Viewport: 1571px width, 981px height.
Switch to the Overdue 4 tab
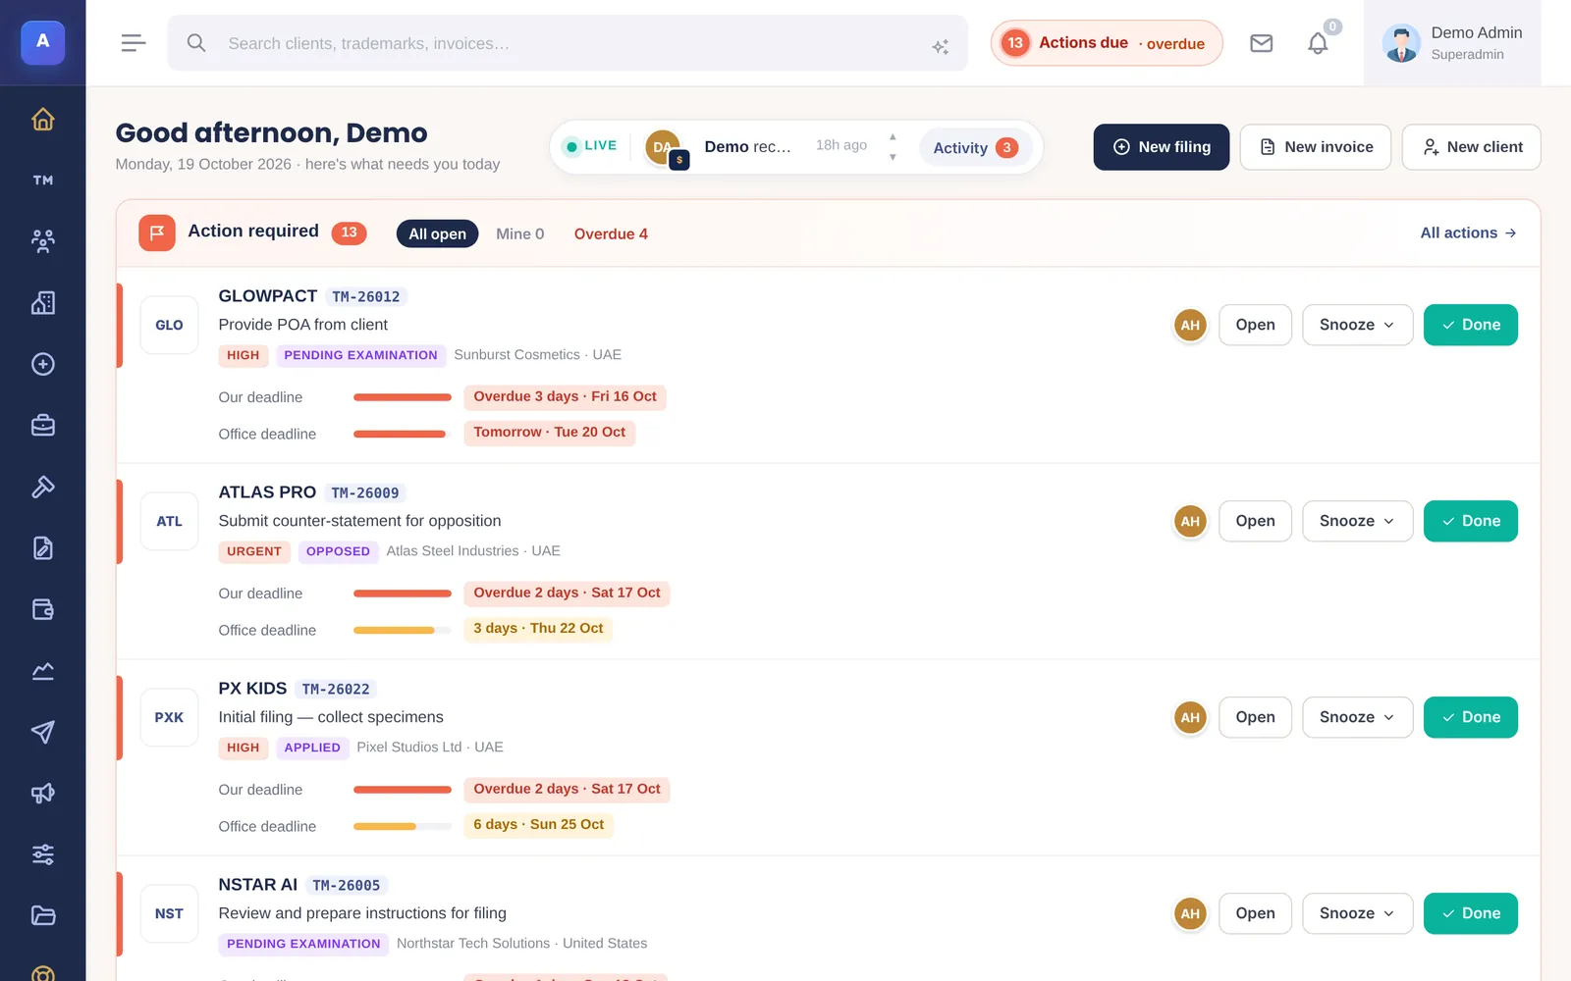point(611,233)
